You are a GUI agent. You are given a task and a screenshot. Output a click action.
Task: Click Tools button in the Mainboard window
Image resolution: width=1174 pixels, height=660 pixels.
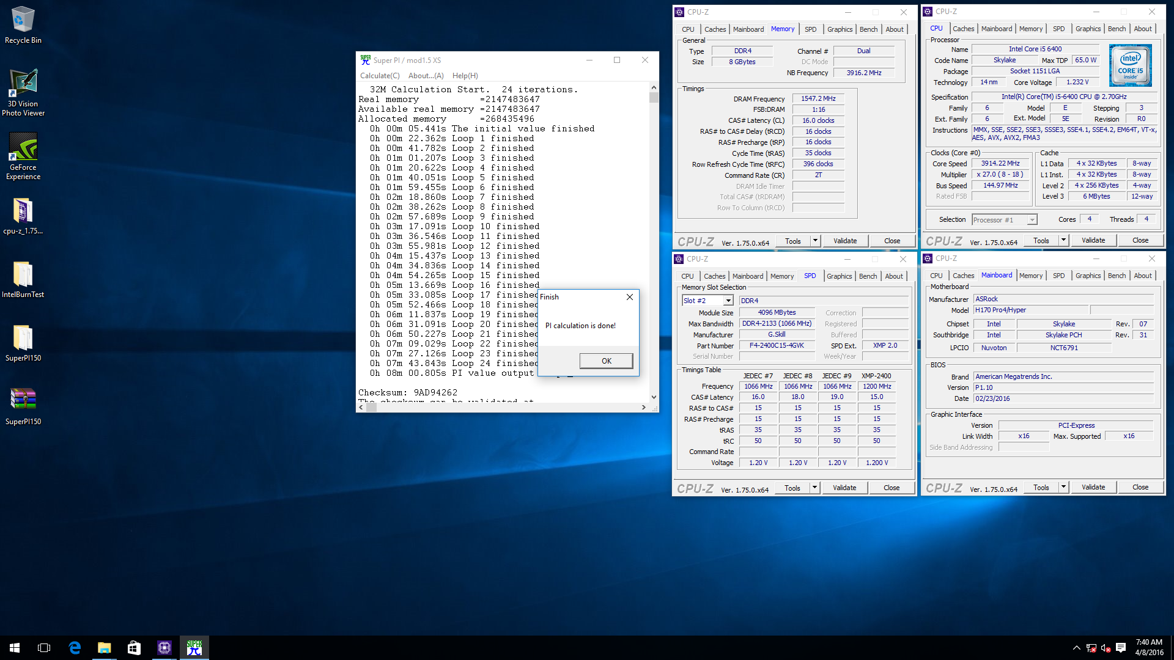click(x=1041, y=487)
